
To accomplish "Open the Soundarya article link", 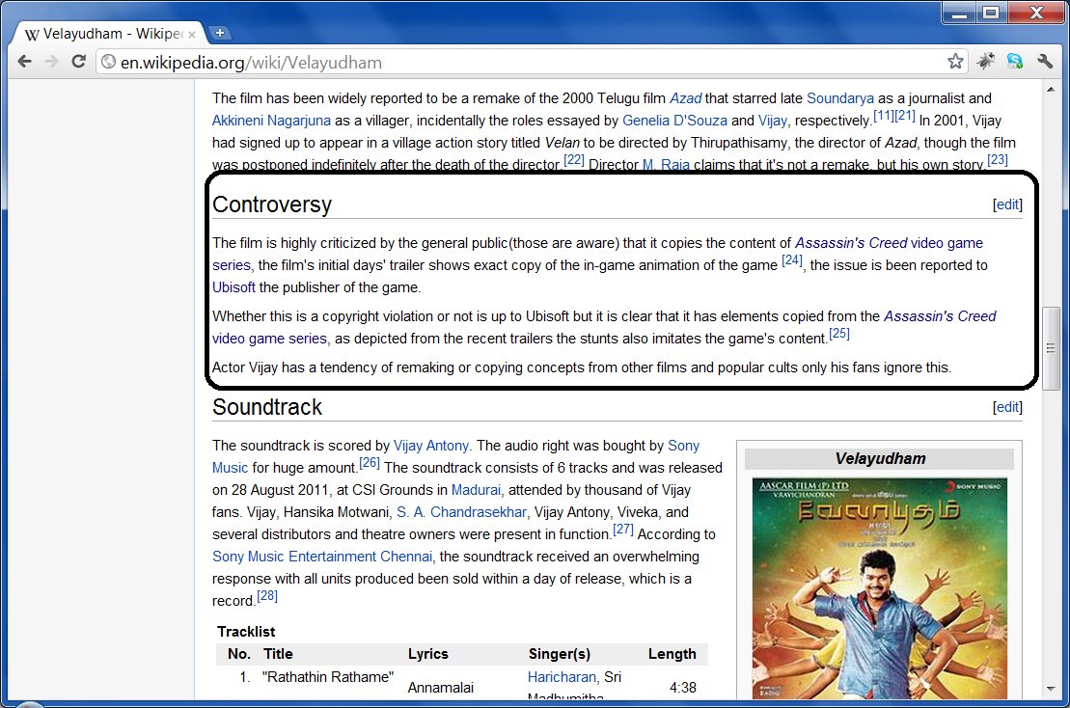I will 840,98.
